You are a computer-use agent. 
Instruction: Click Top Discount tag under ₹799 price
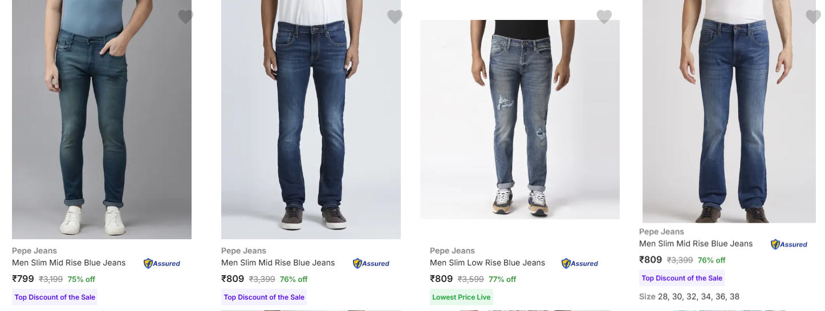(x=55, y=297)
